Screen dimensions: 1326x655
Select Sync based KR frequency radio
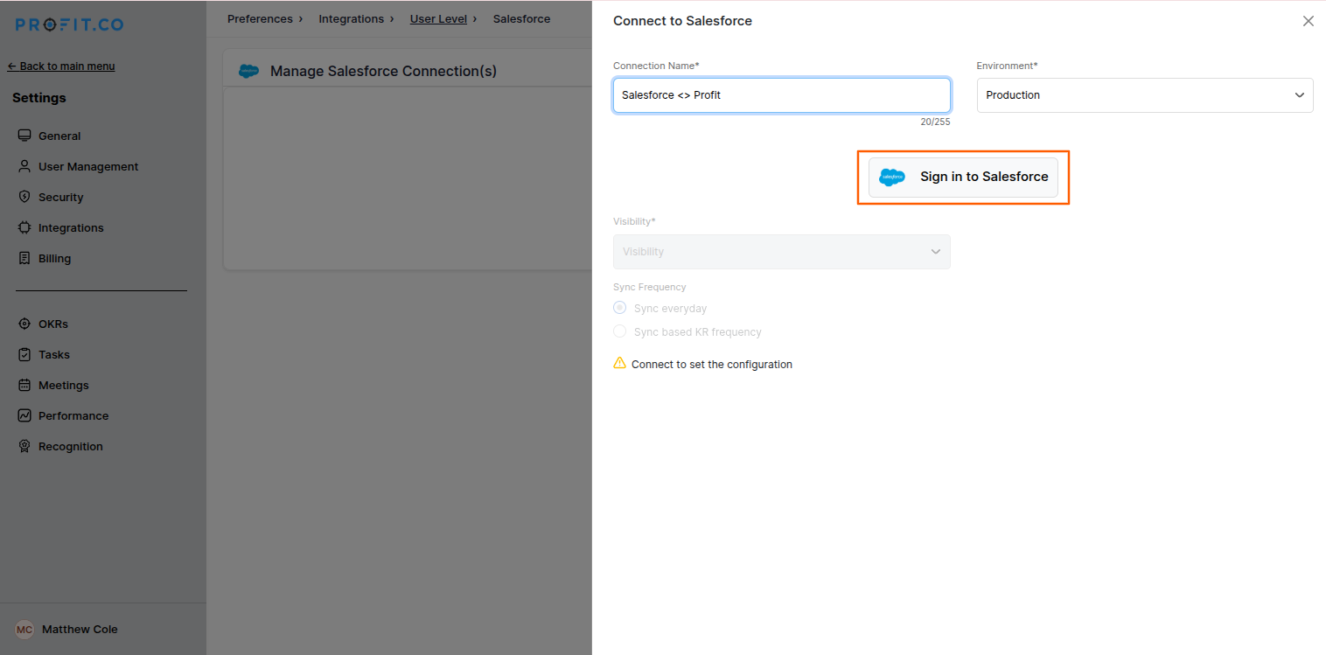(619, 331)
